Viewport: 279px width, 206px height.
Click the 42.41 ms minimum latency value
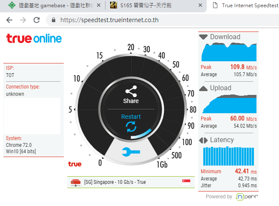tap(246, 171)
